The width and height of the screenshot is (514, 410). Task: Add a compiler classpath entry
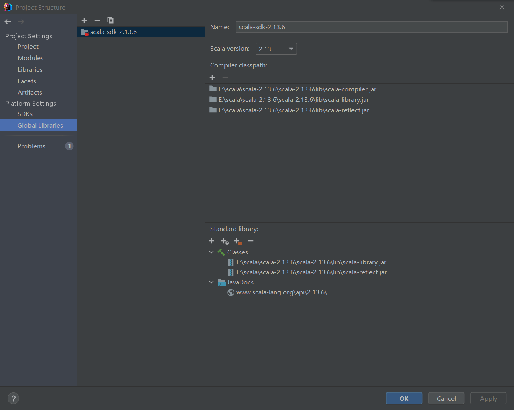click(x=212, y=77)
